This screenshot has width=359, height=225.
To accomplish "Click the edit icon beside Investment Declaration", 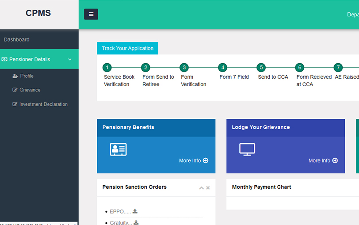I will pos(15,104).
